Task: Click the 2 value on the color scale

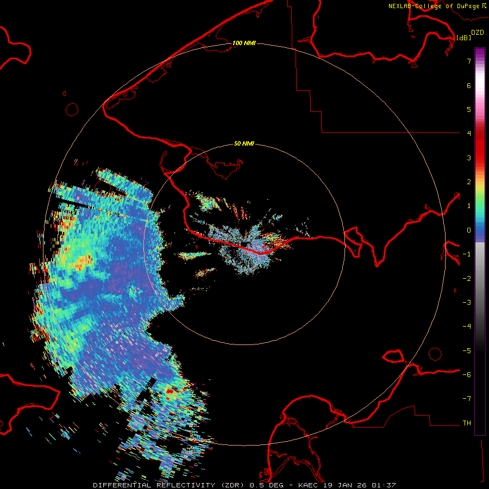Action: [469, 182]
